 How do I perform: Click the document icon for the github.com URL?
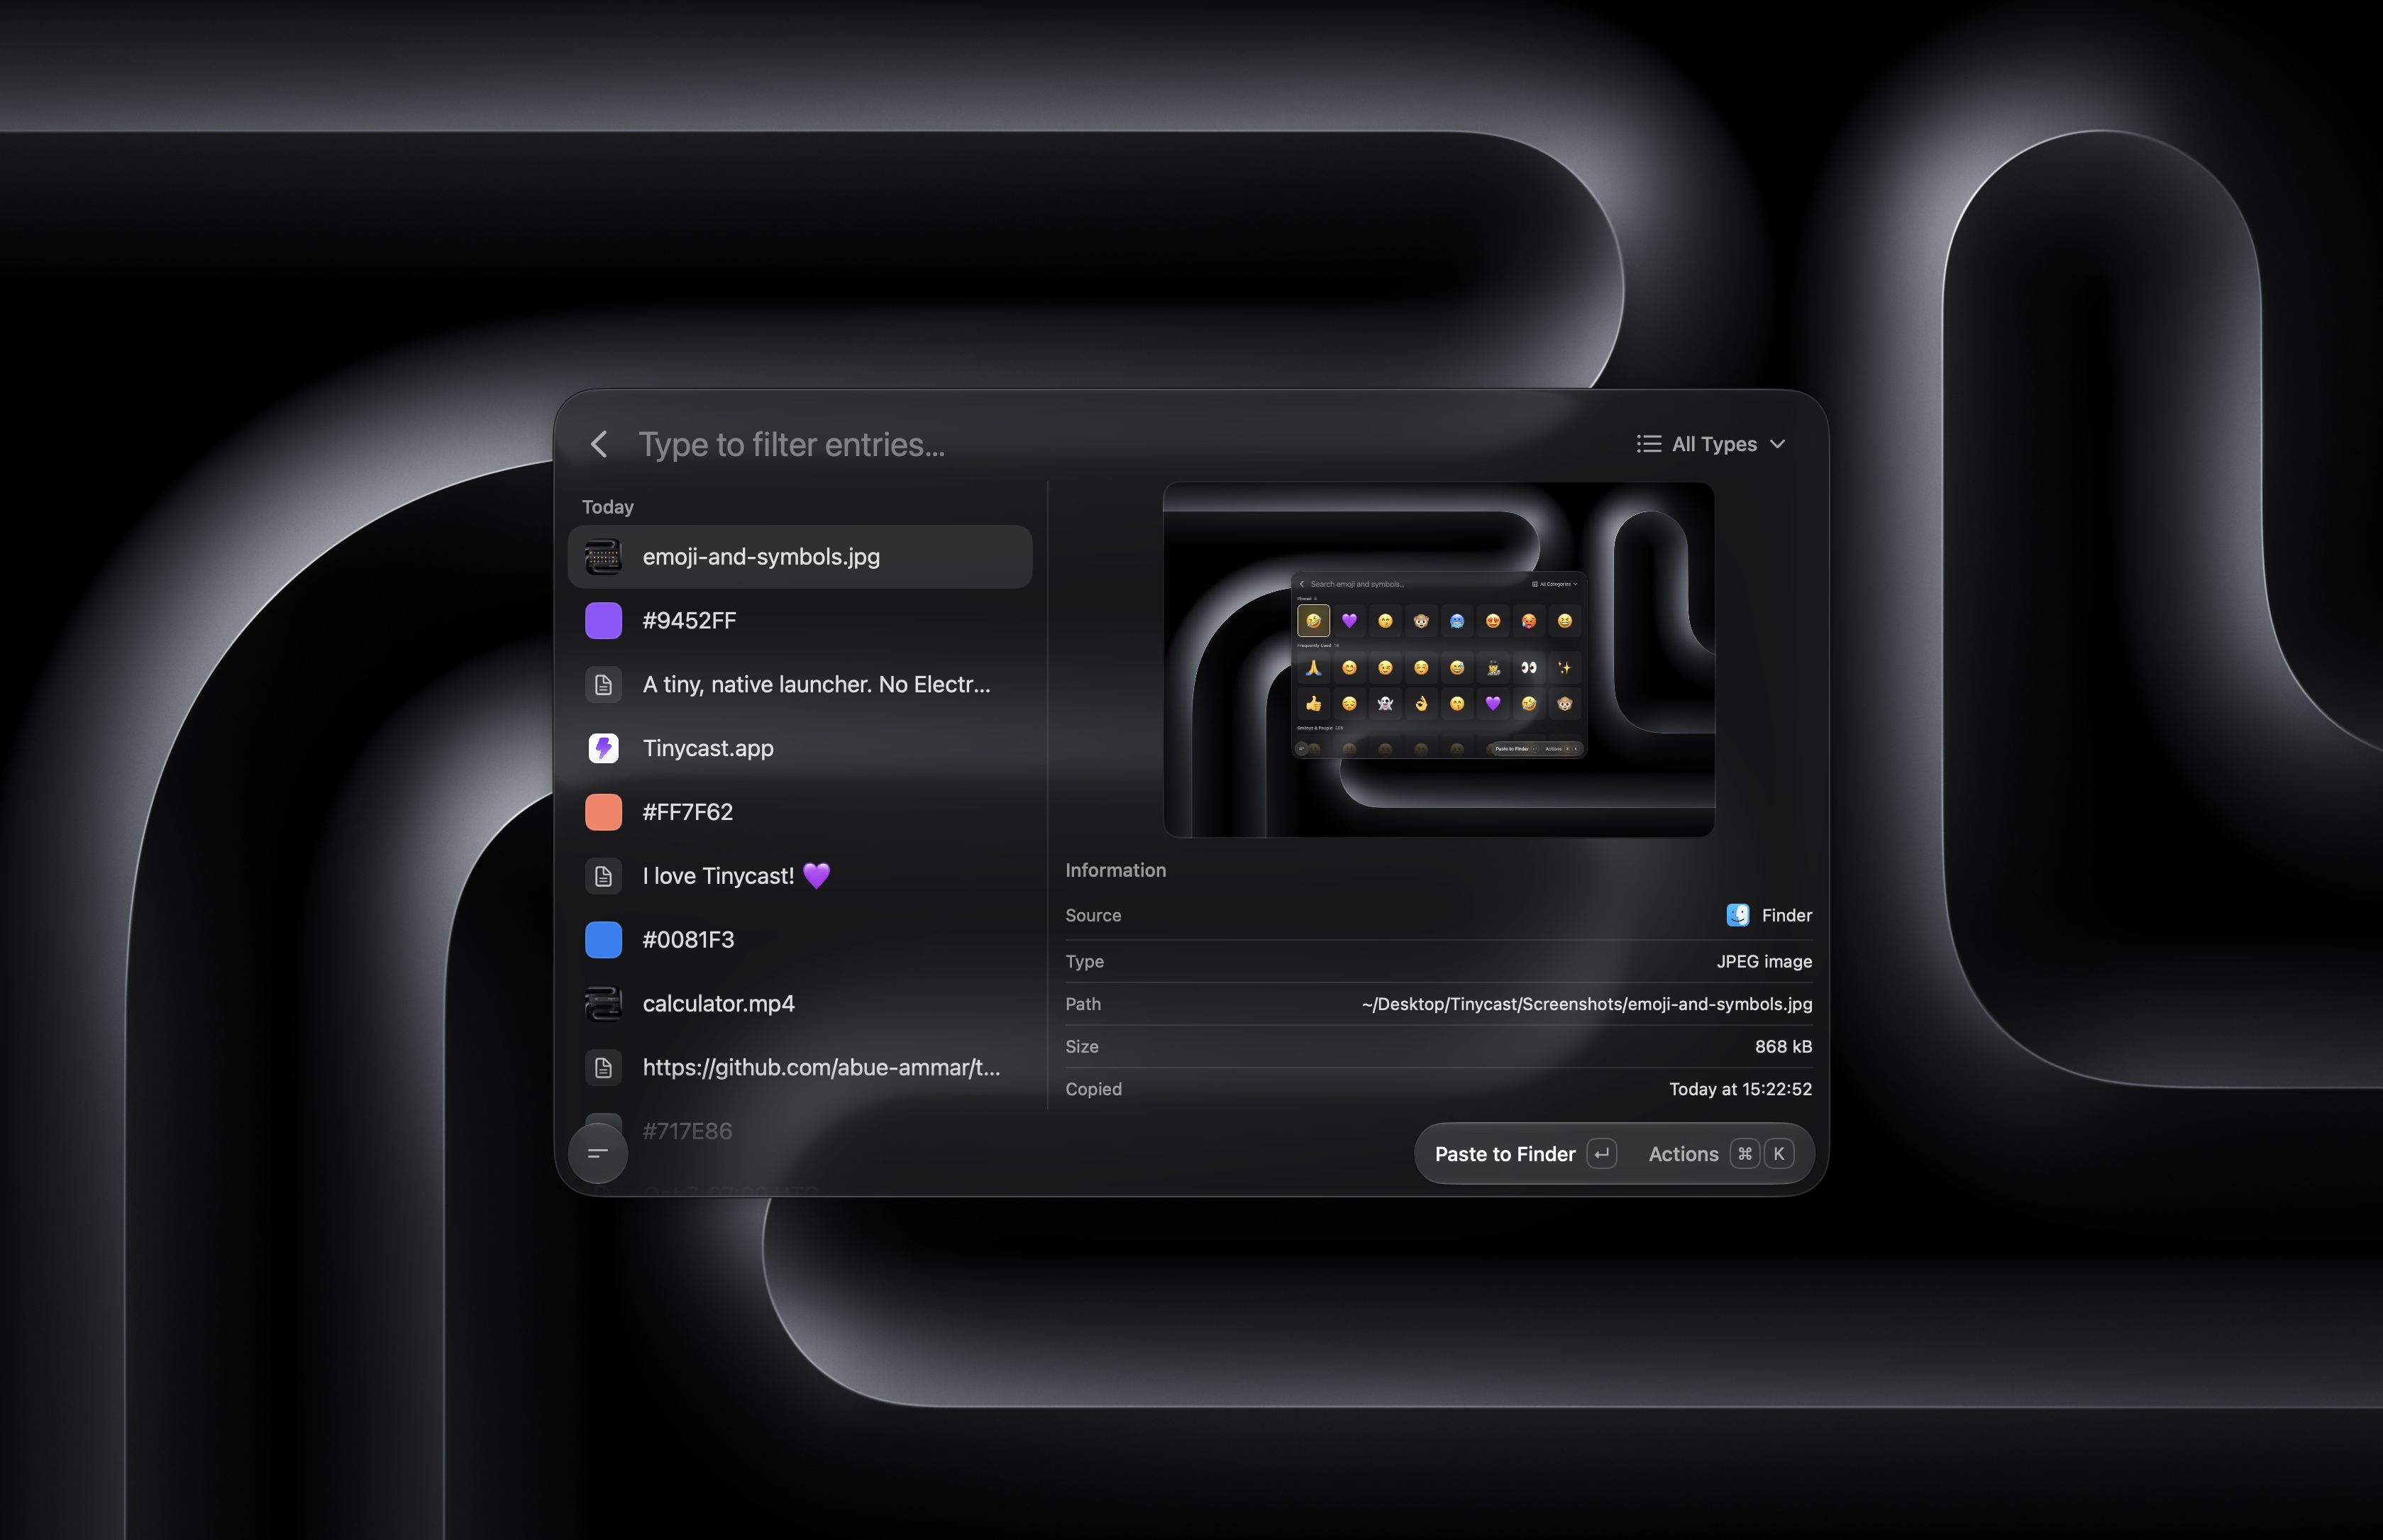coord(603,1068)
